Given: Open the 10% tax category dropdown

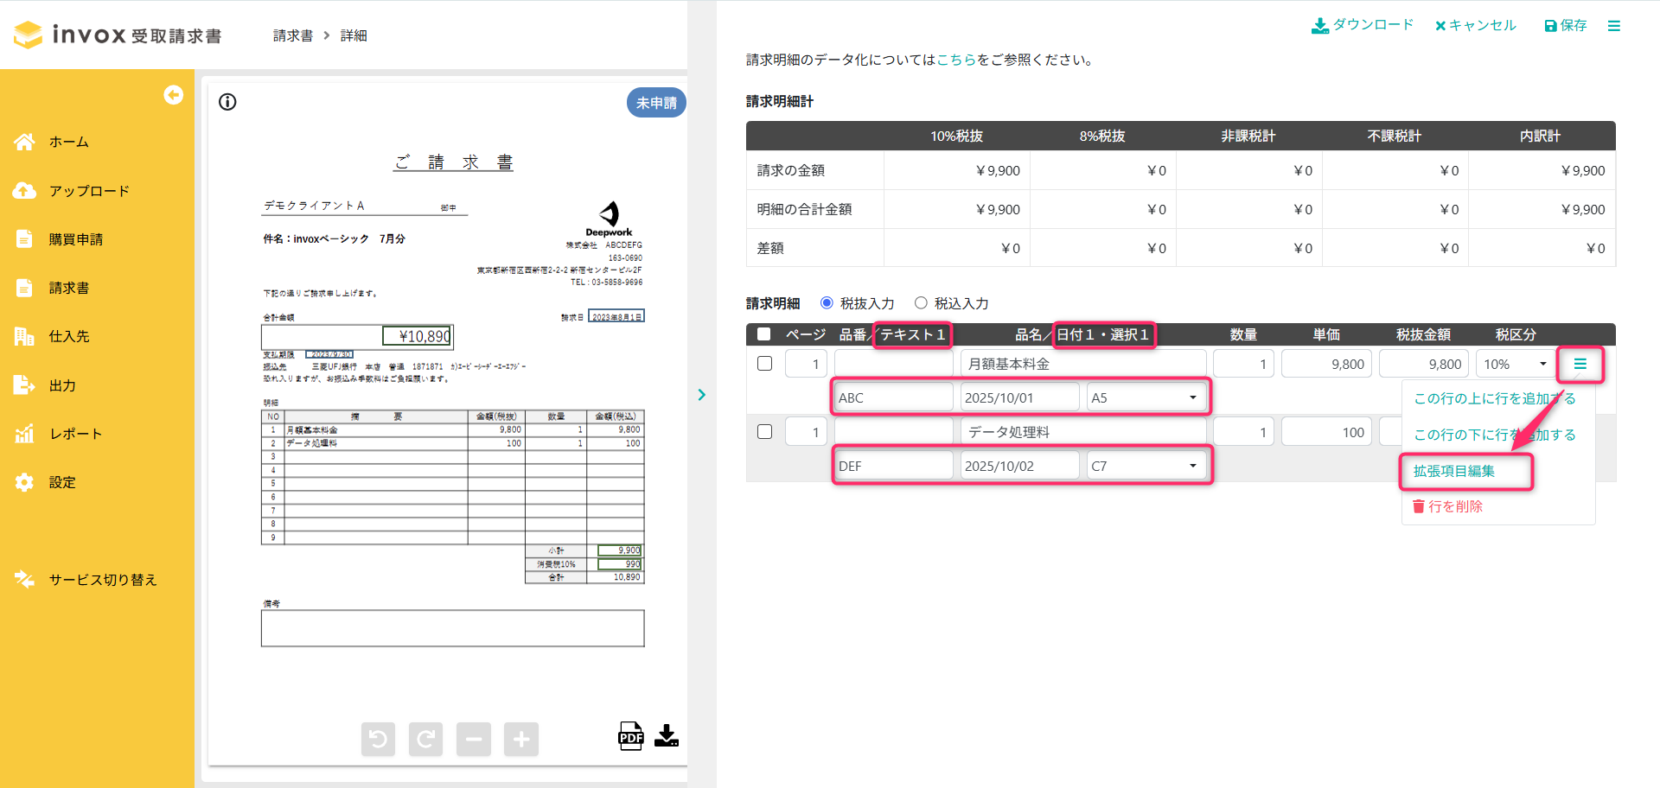Looking at the screenshot, I should [1515, 364].
